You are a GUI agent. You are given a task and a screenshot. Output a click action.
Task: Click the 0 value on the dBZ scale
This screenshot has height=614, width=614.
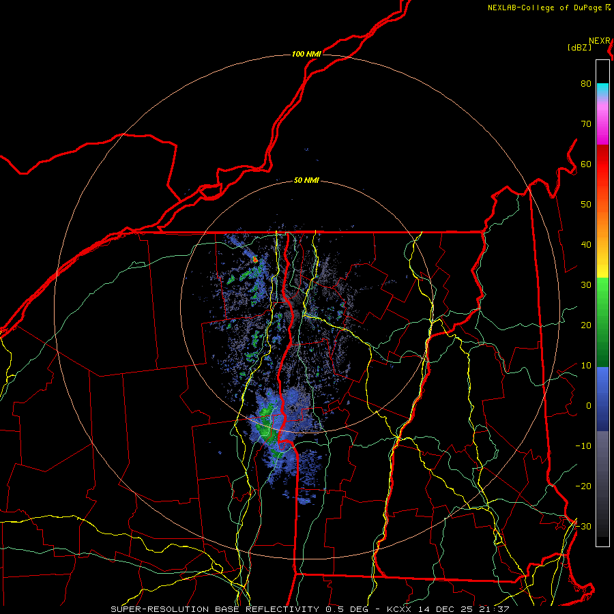589,406
